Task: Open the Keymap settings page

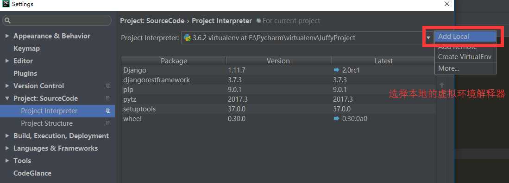Action: point(26,49)
